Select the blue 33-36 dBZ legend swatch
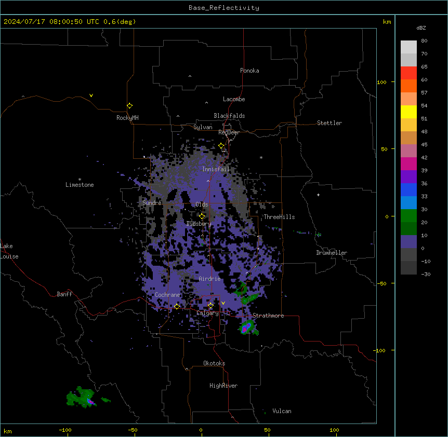This screenshot has width=448, height=437. point(409,189)
